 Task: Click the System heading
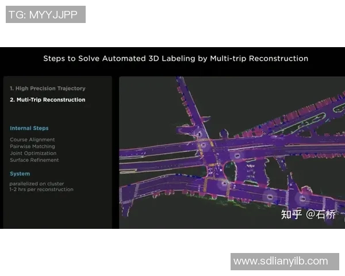(20, 174)
